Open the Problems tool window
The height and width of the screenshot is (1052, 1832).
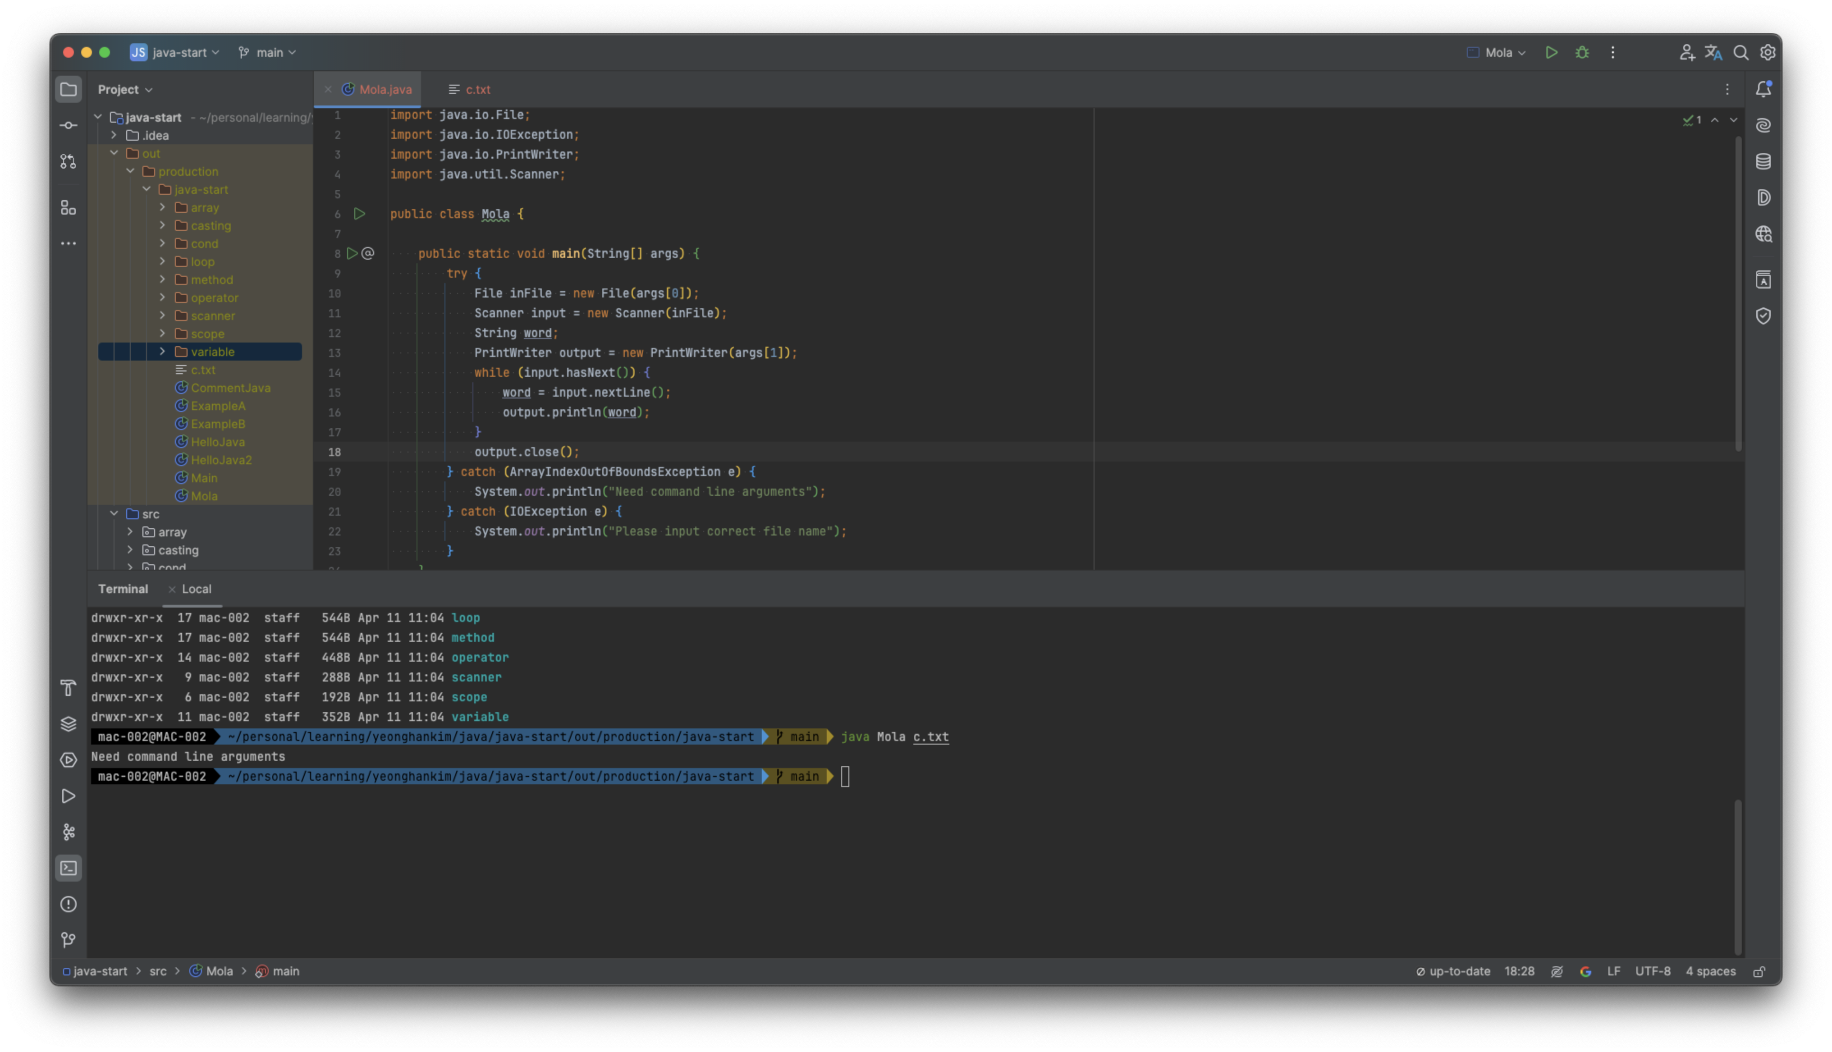(x=68, y=905)
